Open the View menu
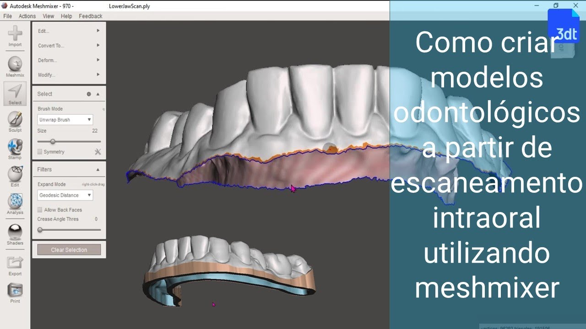This screenshot has width=586, height=329. tap(49, 16)
